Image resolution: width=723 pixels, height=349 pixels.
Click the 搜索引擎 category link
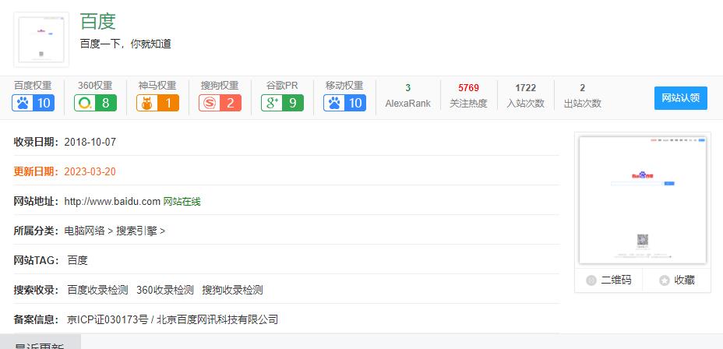[x=136, y=231]
